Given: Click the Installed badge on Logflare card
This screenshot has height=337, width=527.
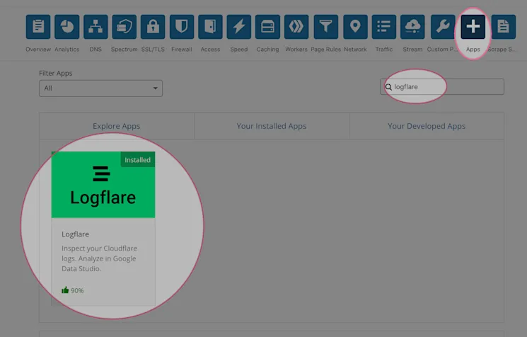Looking at the screenshot, I should coord(138,160).
